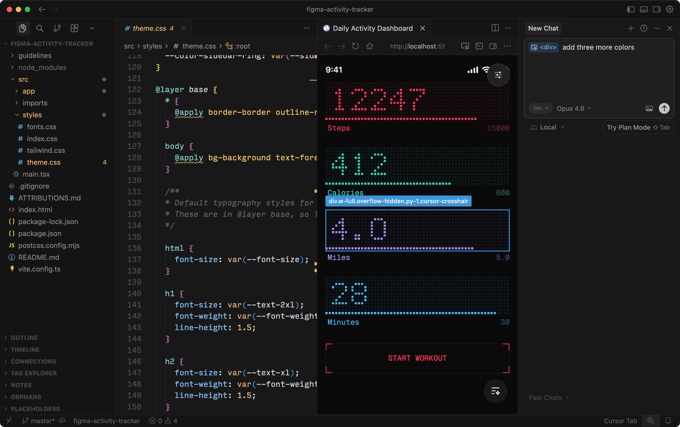Open chat history clock icon
This screenshot has height=427, width=680.
(x=644, y=28)
